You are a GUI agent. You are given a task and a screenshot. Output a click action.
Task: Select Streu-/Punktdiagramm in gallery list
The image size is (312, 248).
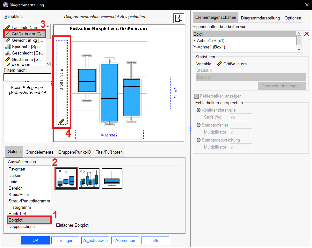click(x=29, y=201)
